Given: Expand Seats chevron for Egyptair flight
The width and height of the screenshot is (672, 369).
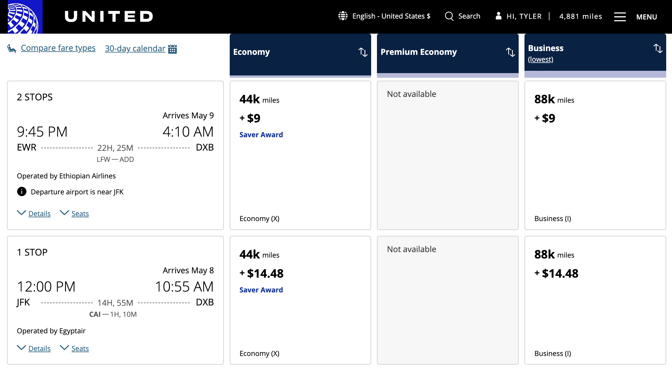Looking at the screenshot, I should coord(64,348).
